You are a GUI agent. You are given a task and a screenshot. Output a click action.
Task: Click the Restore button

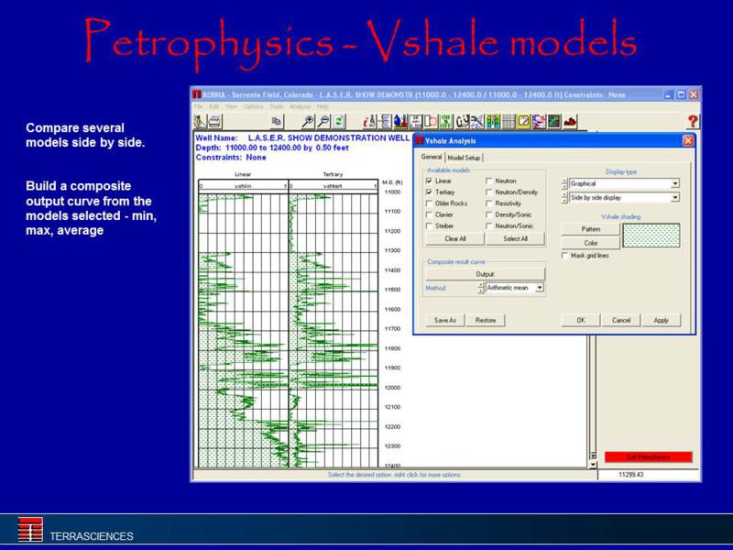pyautogui.click(x=486, y=320)
